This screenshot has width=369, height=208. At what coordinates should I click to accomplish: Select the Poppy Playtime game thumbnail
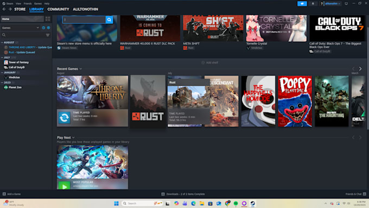pos(295,101)
